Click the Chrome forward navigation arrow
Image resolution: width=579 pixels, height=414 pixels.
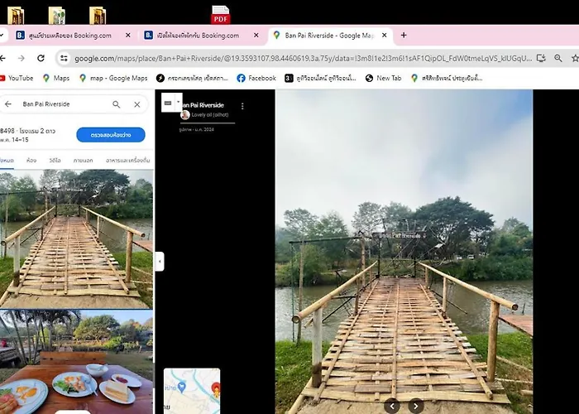(x=21, y=58)
